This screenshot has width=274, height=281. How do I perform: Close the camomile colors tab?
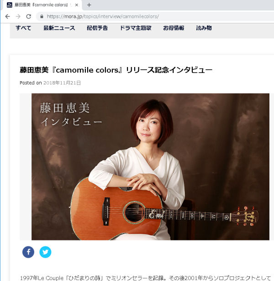77,5
